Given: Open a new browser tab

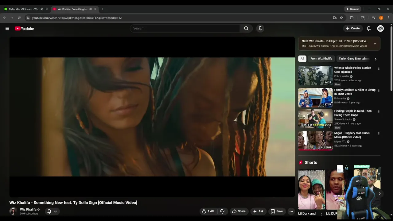Looking at the screenshot, I should 103,9.
